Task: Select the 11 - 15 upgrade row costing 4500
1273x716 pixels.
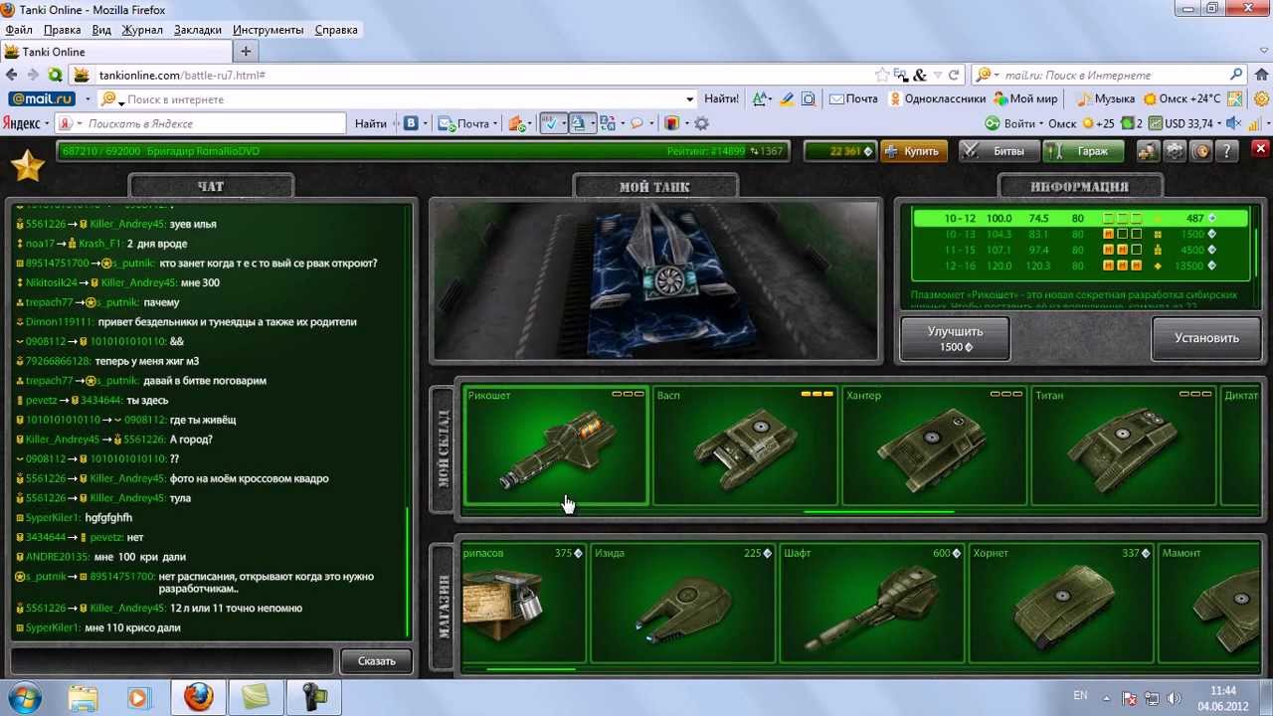Action: (x=1079, y=250)
